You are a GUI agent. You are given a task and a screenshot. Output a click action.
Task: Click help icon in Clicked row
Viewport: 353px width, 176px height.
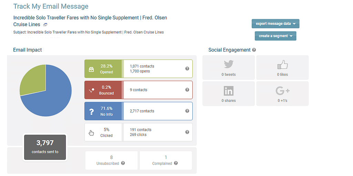187,132
